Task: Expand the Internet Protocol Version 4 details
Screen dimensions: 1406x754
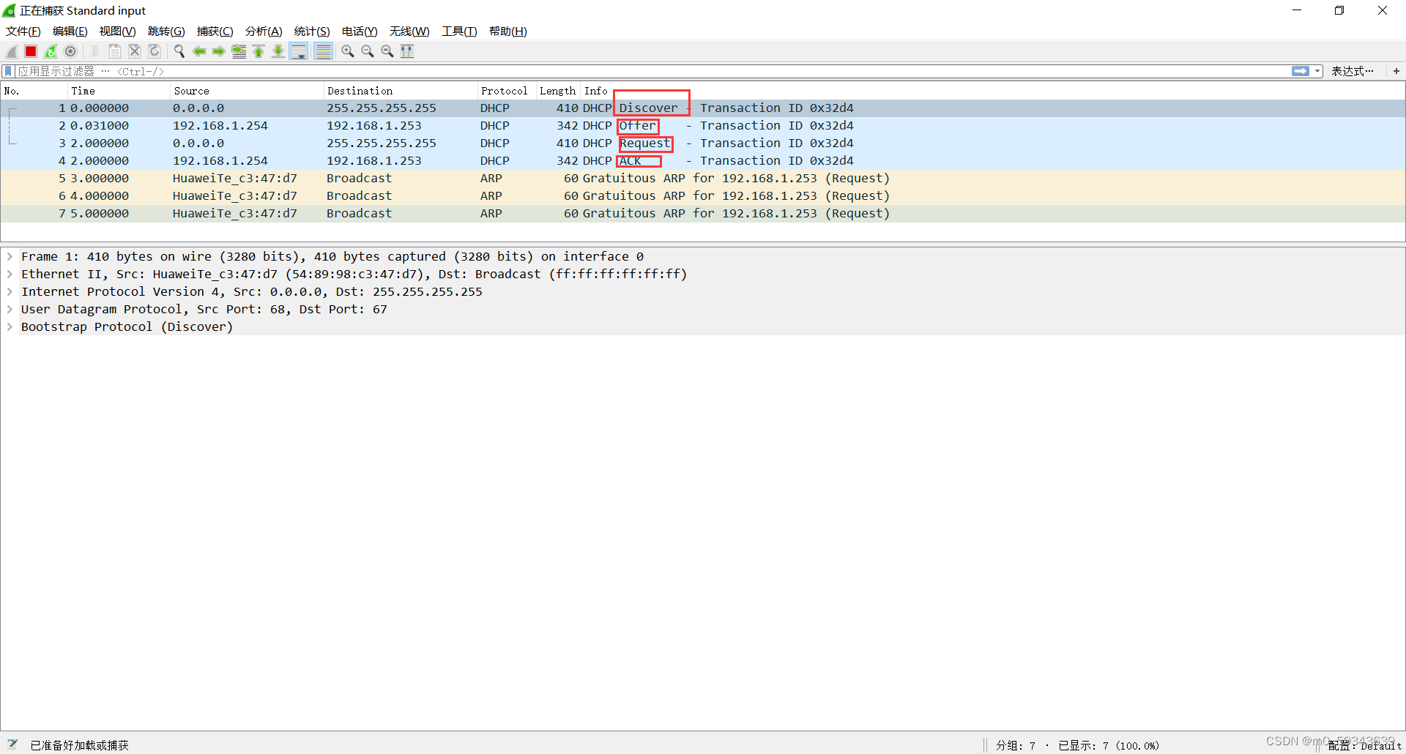Action: pos(10,291)
